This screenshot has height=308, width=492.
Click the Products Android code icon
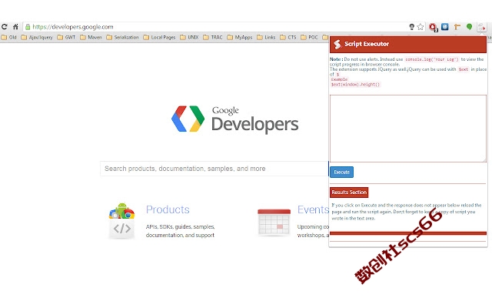121,221
